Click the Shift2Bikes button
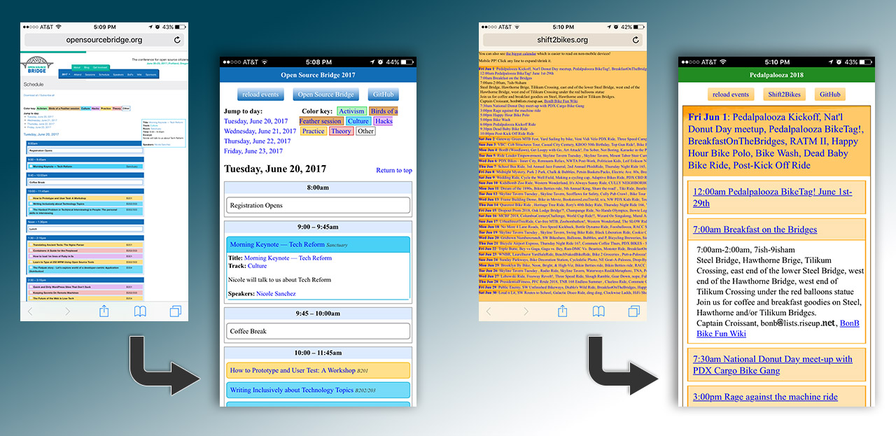This screenshot has width=896, height=436. [x=785, y=94]
